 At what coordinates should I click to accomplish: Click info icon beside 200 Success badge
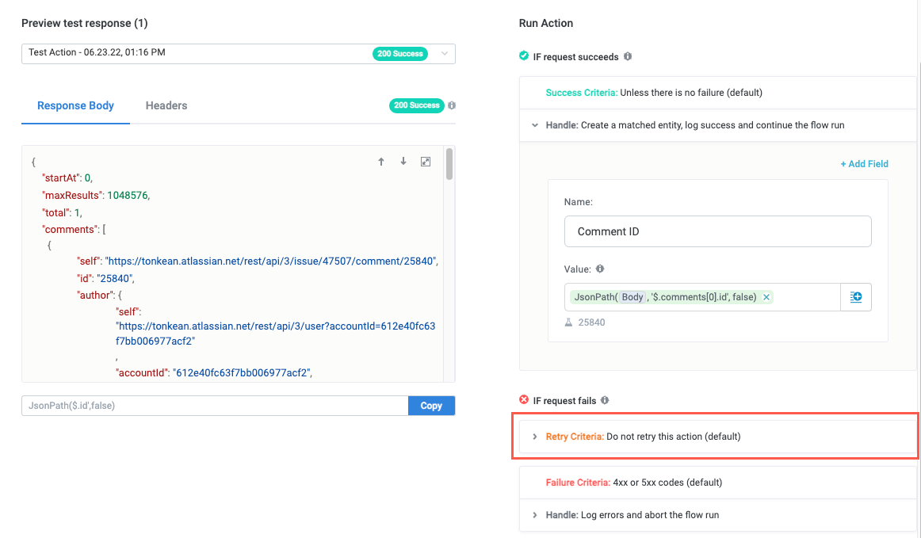pos(452,105)
